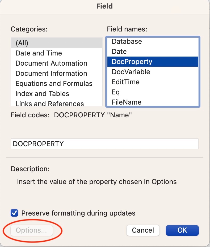The width and height of the screenshot is (210, 247).
Task: Dismiss the dialog with Cancel
Action: tap(143, 230)
